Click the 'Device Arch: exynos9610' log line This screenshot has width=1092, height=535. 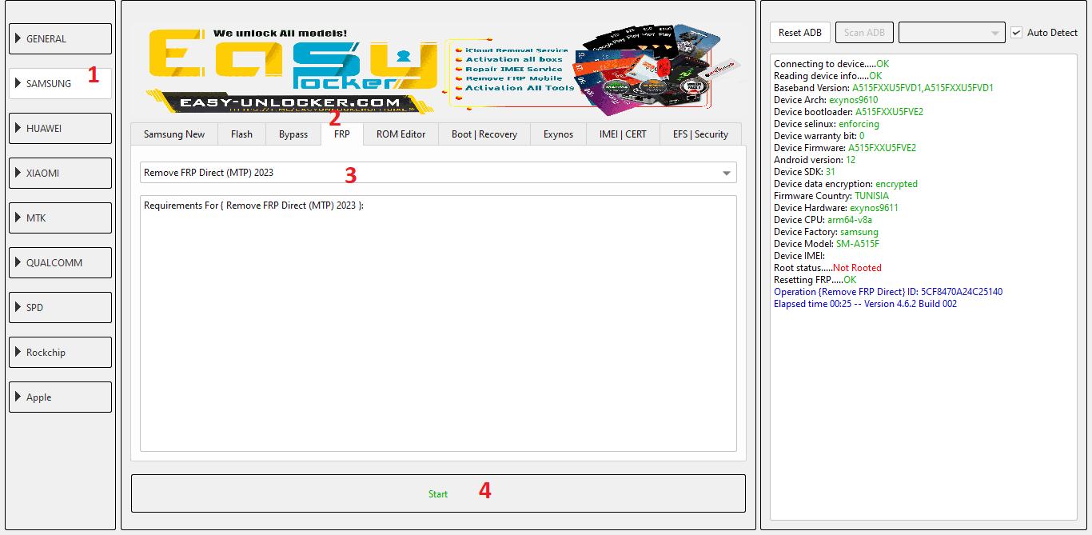826,100
